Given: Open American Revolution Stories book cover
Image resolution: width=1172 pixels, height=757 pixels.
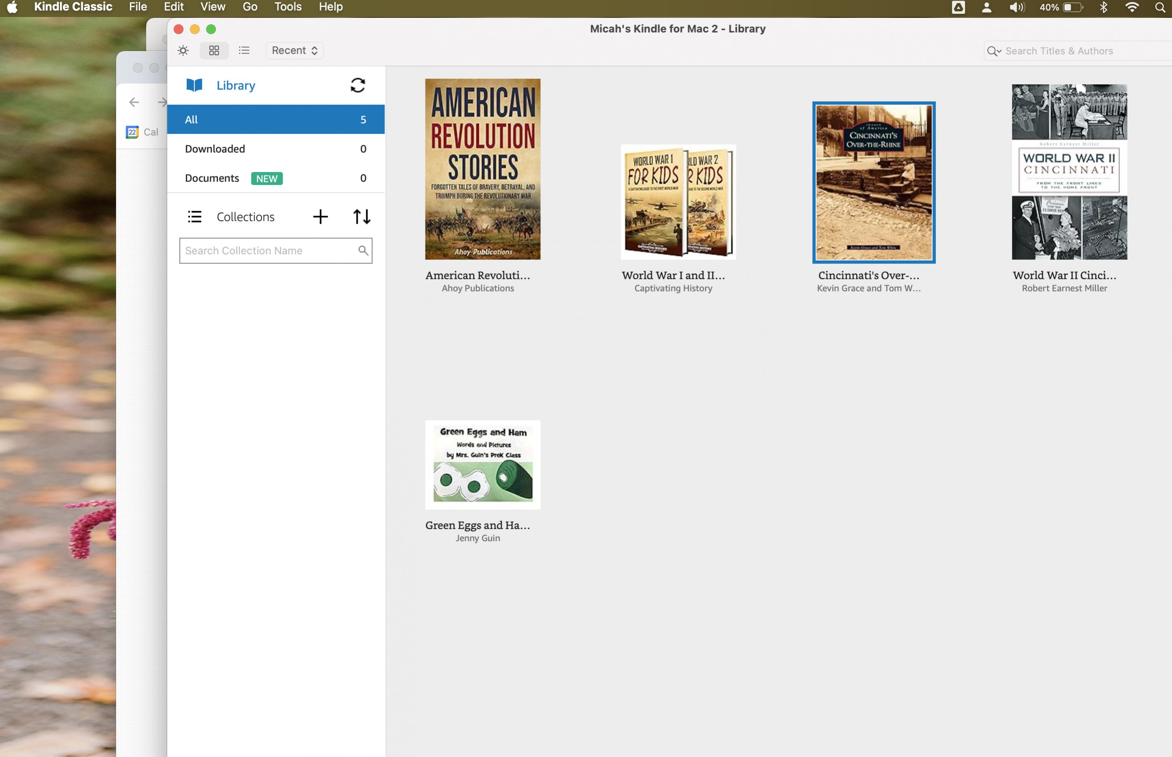Looking at the screenshot, I should pyautogui.click(x=482, y=169).
